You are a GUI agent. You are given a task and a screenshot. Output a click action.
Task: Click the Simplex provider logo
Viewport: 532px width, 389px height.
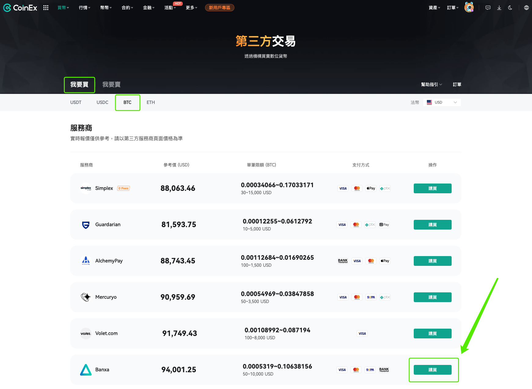[x=86, y=188]
